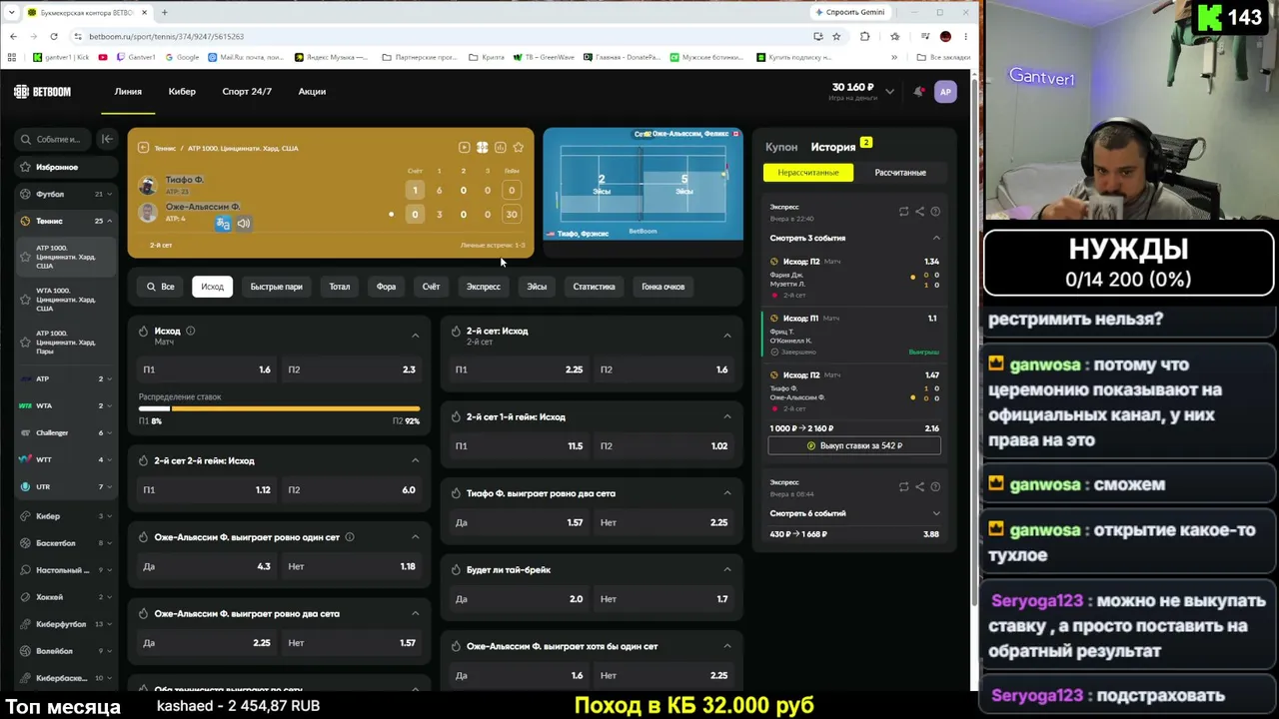Collapse the 2-й сет: Исход market
1279x719 pixels.
click(x=726, y=336)
